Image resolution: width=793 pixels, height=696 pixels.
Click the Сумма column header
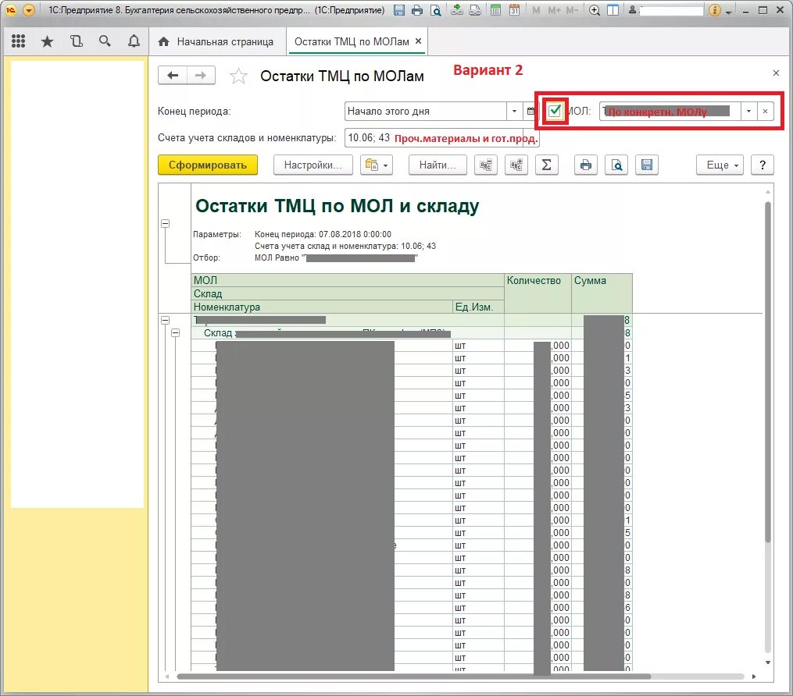[x=602, y=293]
